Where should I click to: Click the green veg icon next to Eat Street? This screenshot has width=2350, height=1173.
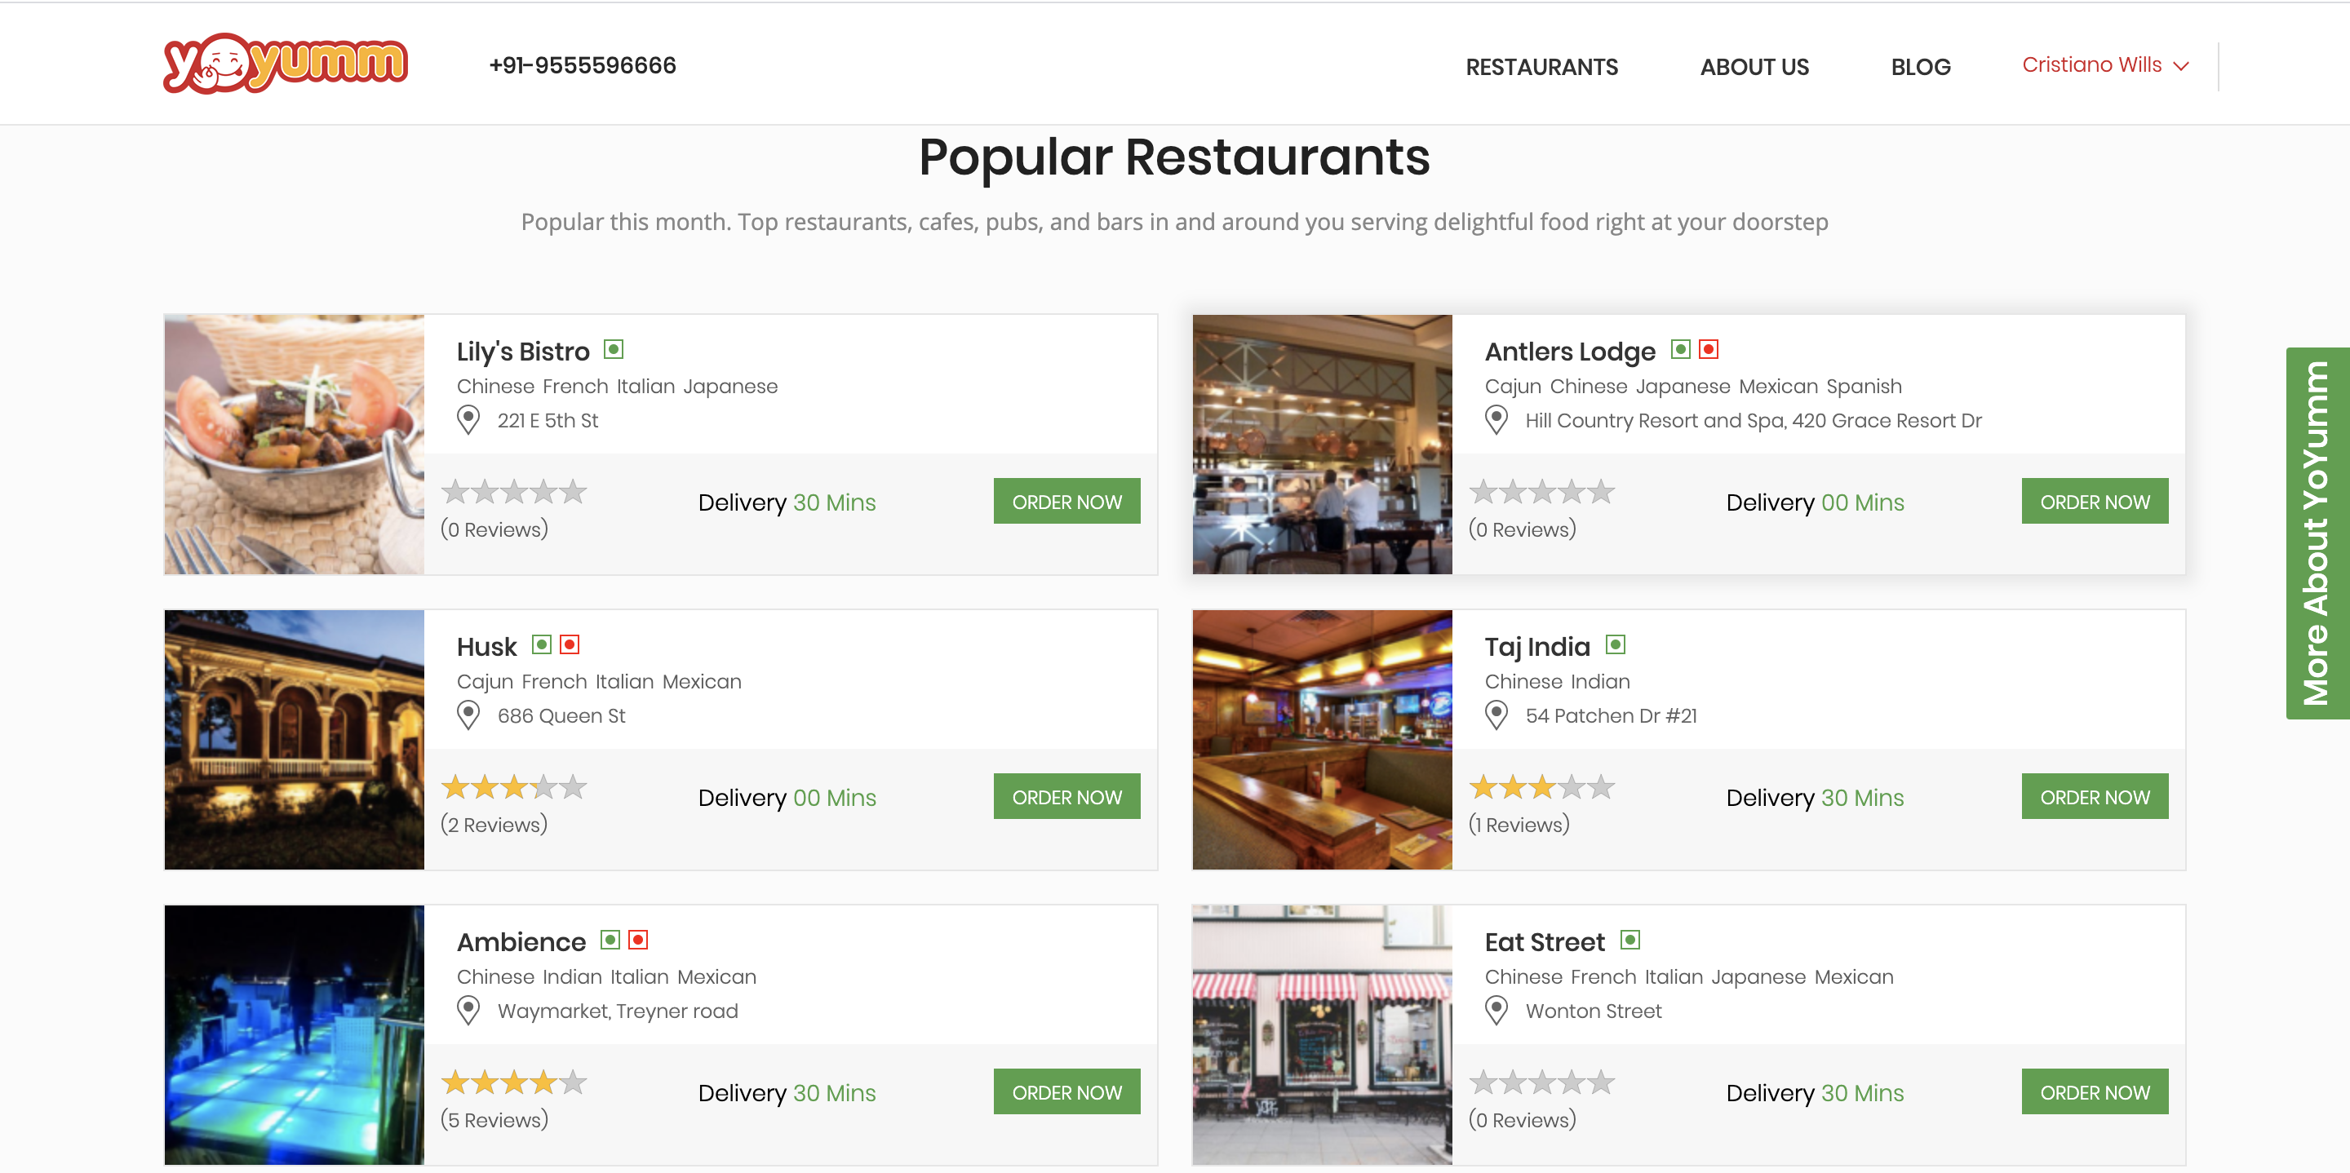[x=1630, y=940]
